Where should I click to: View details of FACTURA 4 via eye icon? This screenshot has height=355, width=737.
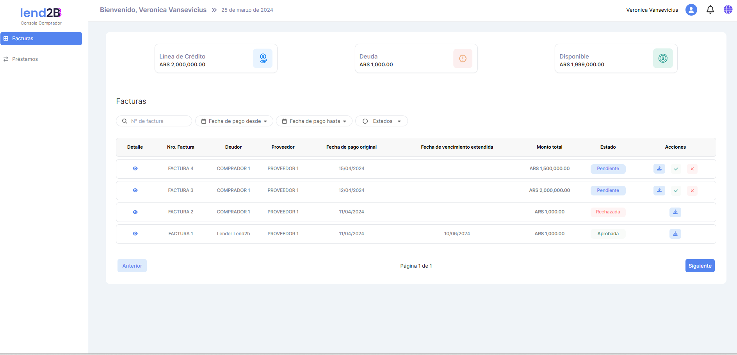(135, 169)
